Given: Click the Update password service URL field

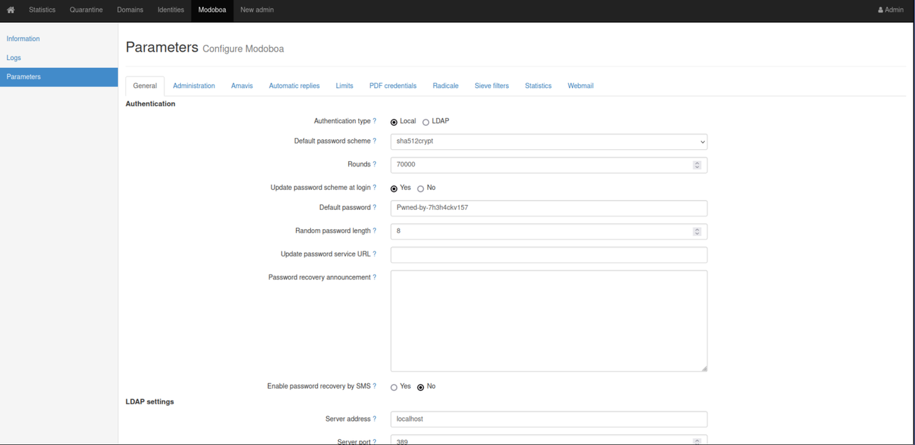Looking at the screenshot, I should [549, 254].
